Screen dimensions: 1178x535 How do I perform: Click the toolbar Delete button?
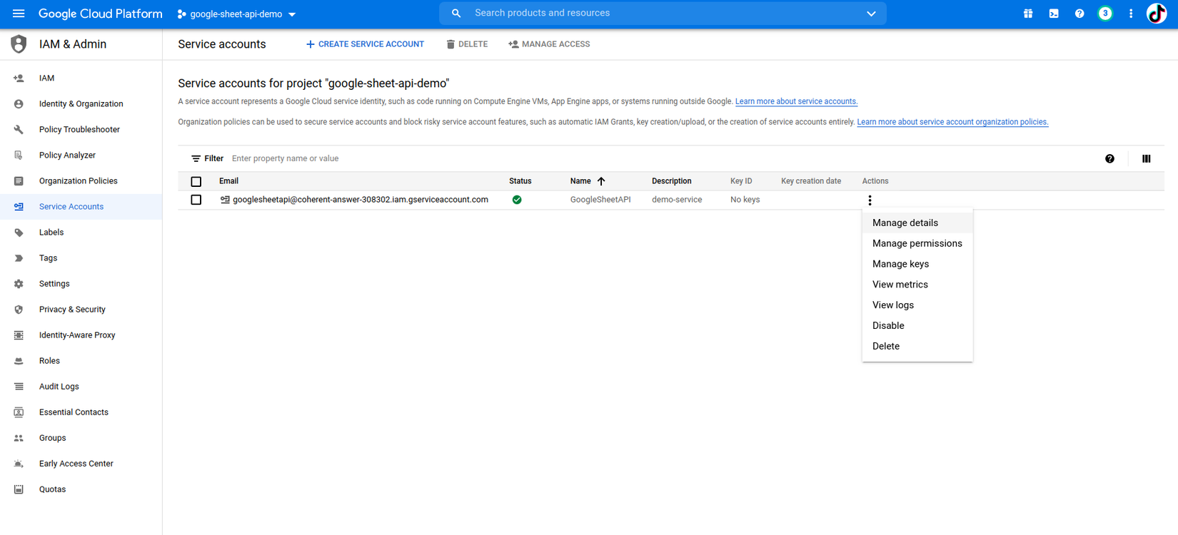(x=467, y=44)
